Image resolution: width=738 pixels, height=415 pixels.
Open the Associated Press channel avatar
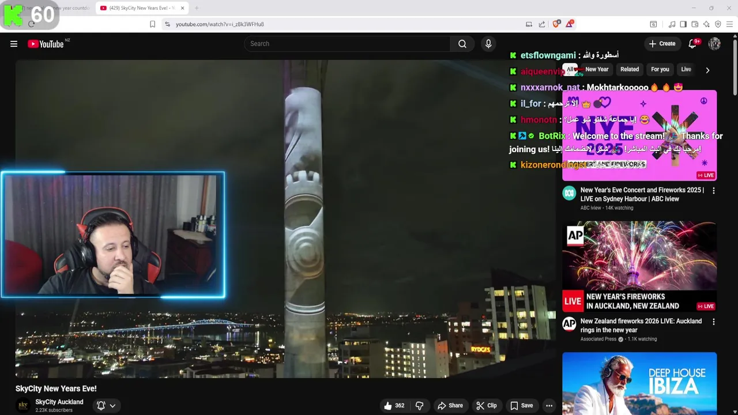pyautogui.click(x=569, y=324)
